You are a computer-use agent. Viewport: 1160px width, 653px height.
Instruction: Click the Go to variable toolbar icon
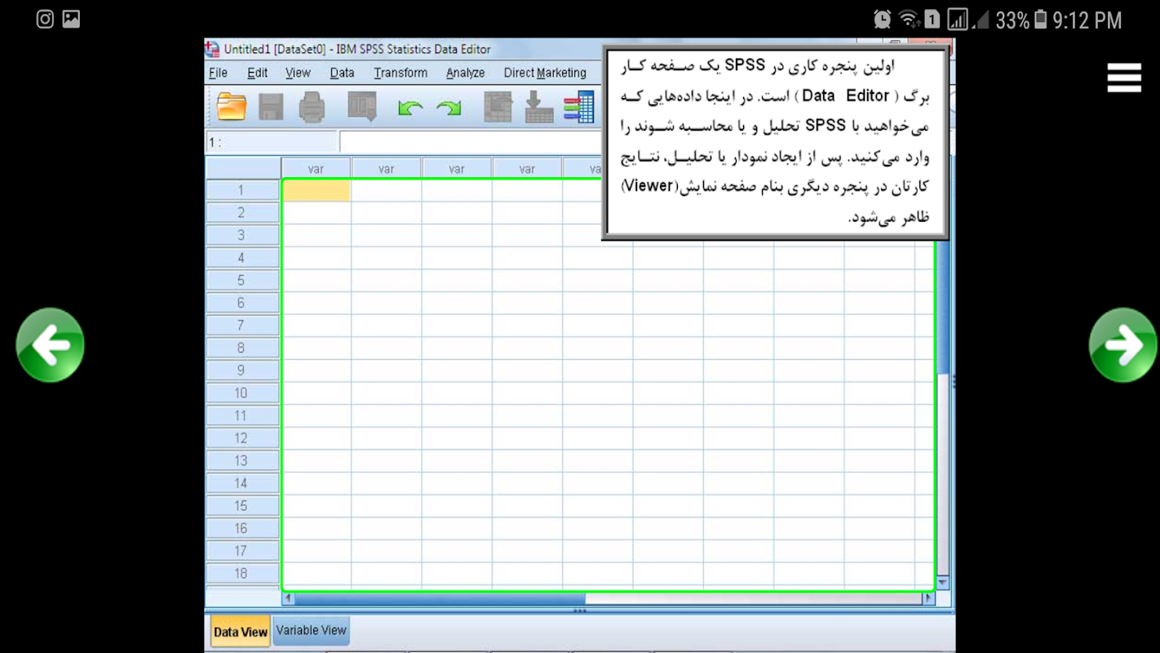(539, 107)
